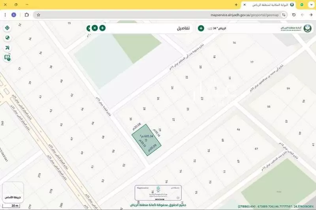The image size is (316, 210).
Task: Open the map help guide icon
Action: [7, 58]
